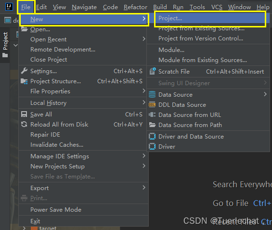Choose Reload All from Disk entry

pyautogui.click(x=83, y=125)
